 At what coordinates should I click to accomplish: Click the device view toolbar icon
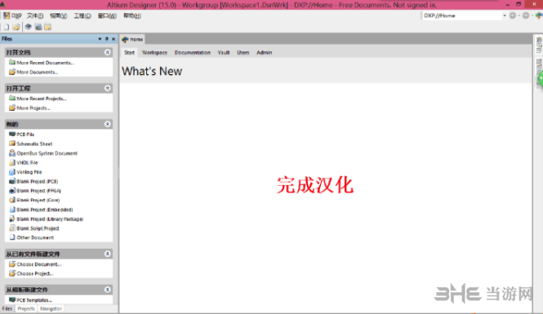tap(29, 27)
